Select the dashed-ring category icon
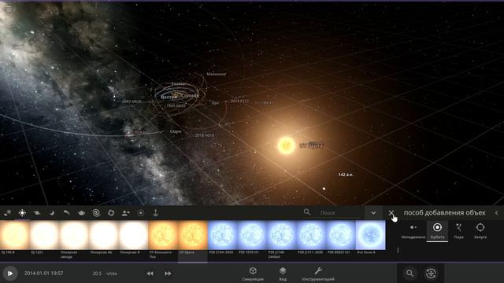504x283 pixels. click(111, 213)
